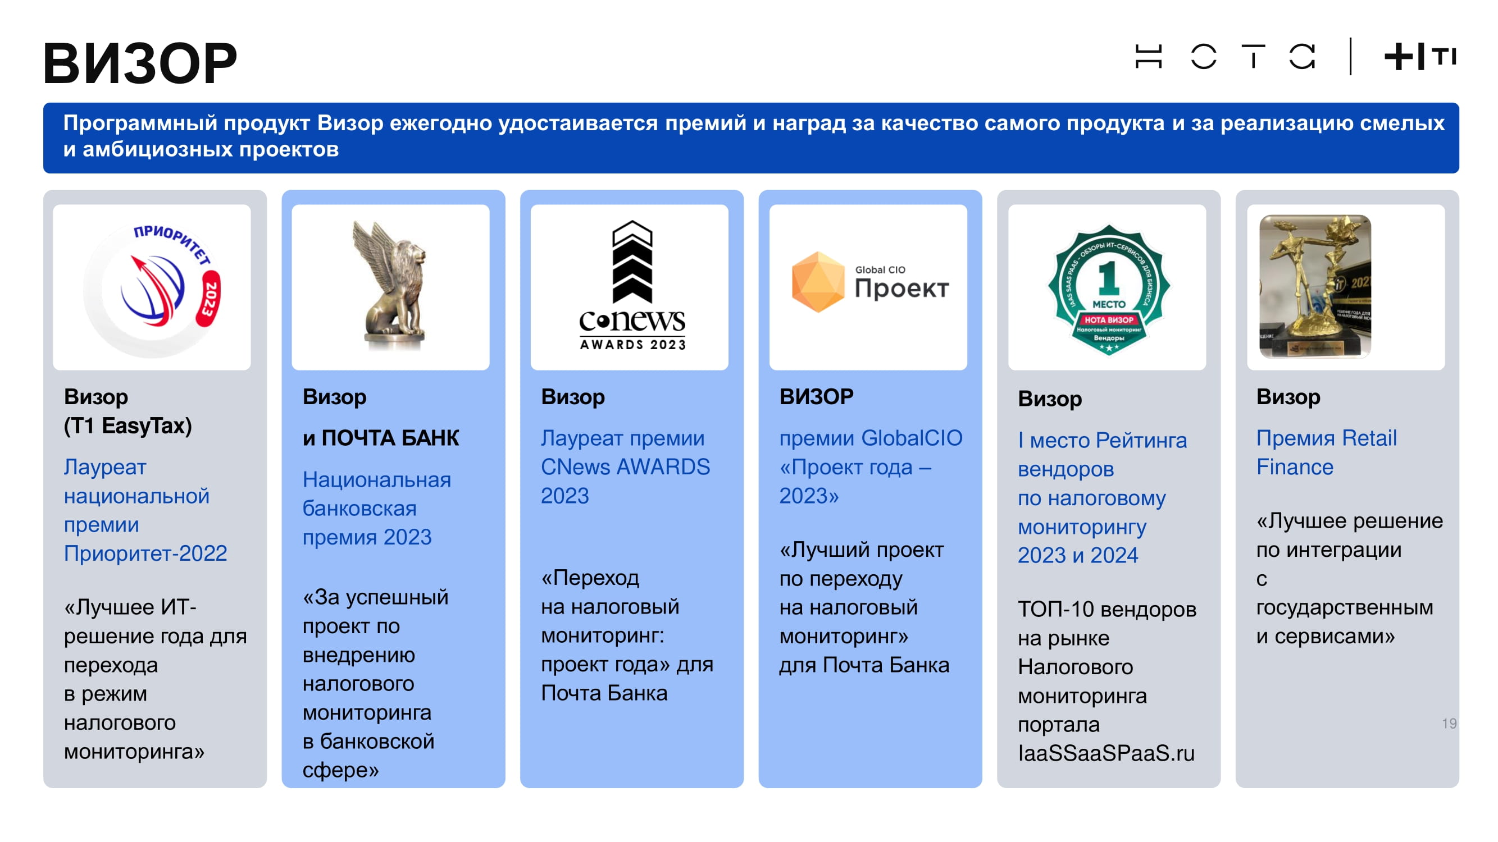Viewport: 1498px width, 842px height.
Task: Click the «Лучший проект по переходу» text
Action: pyautogui.click(x=864, y=607)
